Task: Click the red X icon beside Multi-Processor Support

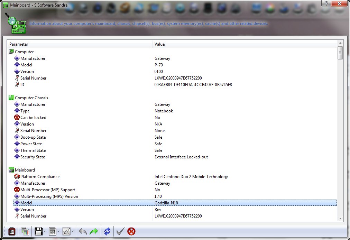Action: (17, 190)
